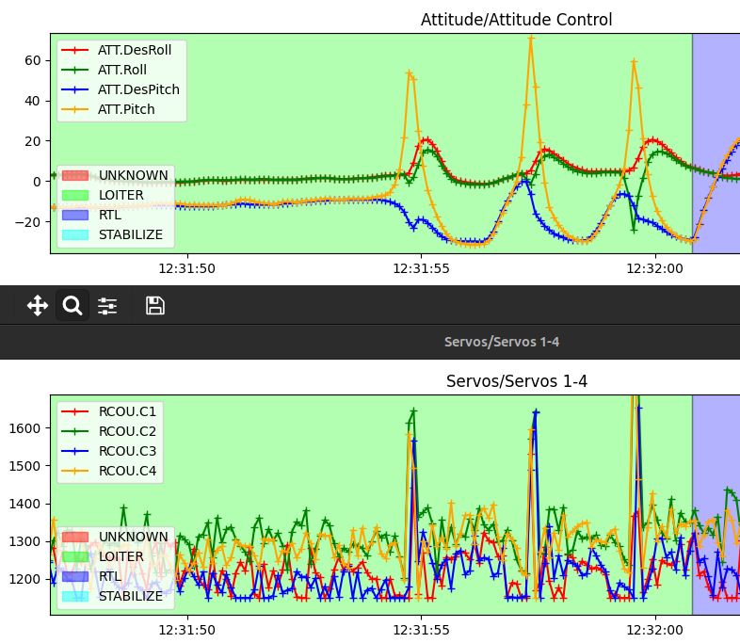Select the Pan tool in the toolbar
The width and height of the screenshot is (740, 643).
pos(38,305)
